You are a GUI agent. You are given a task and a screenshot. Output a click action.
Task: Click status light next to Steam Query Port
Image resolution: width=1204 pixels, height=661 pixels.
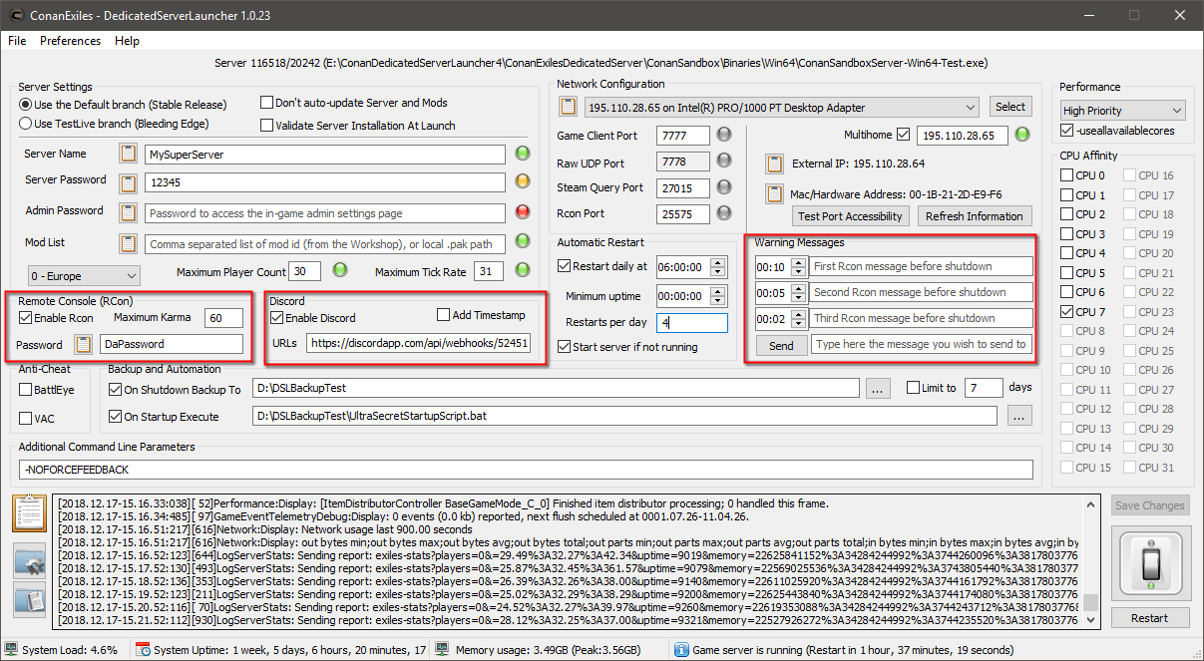(724, 187)
